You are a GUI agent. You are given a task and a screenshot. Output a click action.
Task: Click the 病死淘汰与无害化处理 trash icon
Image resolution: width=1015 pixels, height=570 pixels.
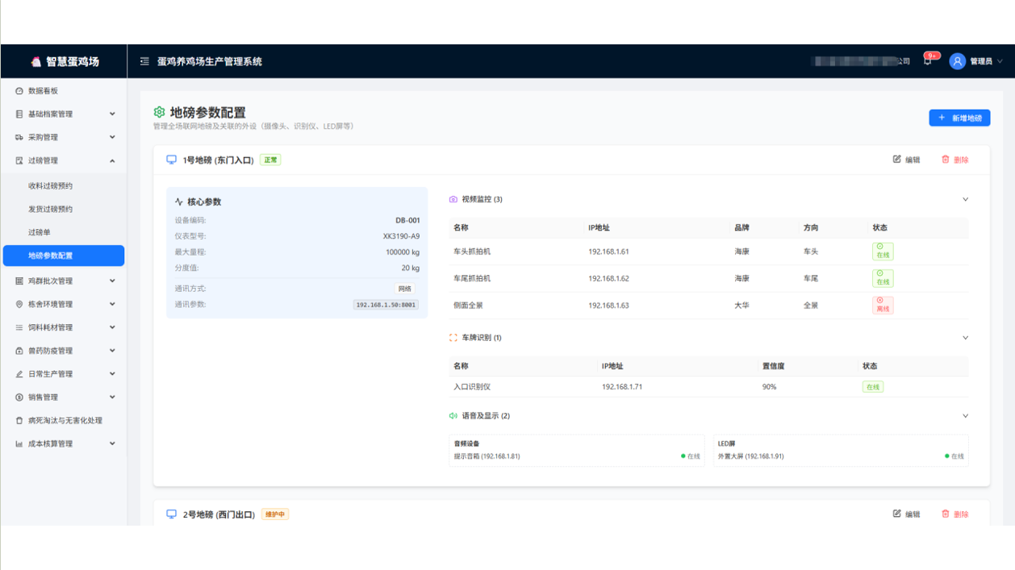19,421
